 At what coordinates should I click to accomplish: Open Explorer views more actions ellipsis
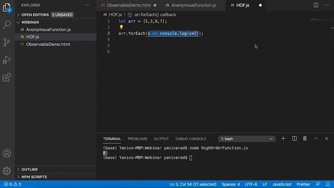pyautogui.click(x=88, y=5)
